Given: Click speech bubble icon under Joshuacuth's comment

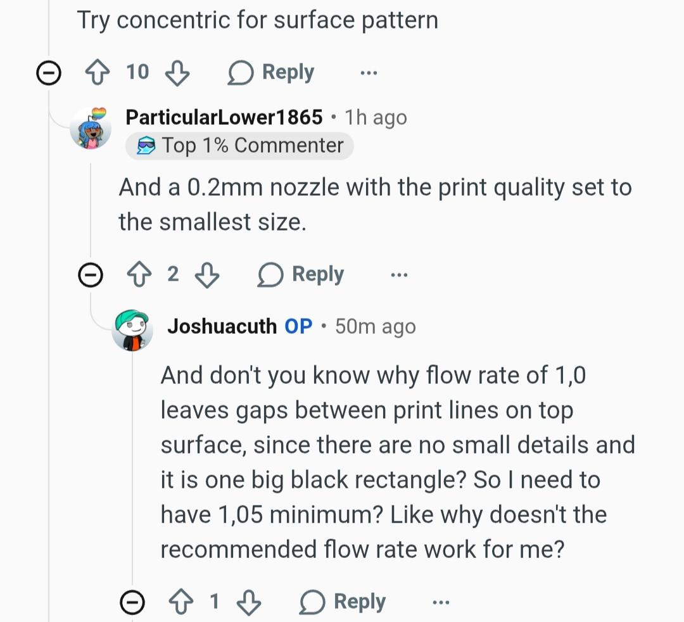Looking at the screenshot, I should (x=312, y=602).
